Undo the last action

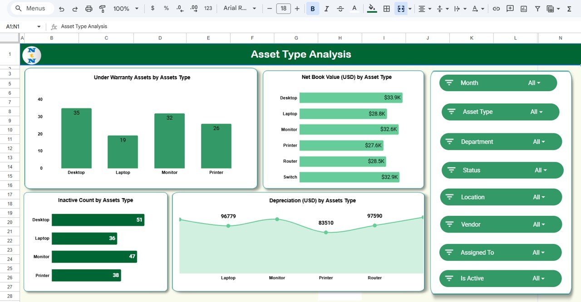pyautogui.click(x=62, y=8)
